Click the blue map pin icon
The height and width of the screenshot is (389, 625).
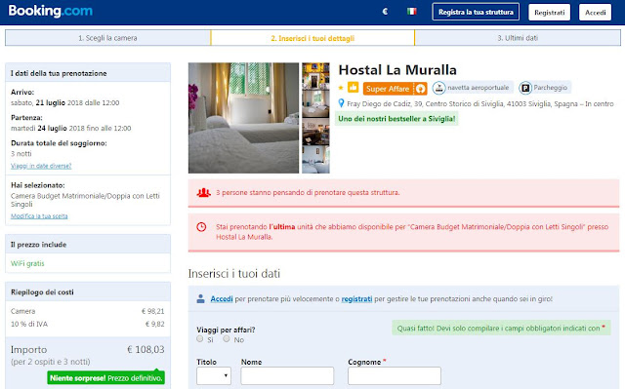tap(341, 103)
